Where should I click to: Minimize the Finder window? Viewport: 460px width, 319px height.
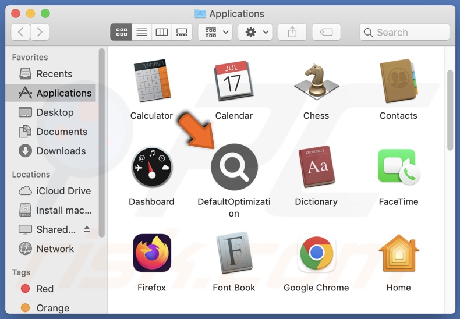(x=30, y=13)
